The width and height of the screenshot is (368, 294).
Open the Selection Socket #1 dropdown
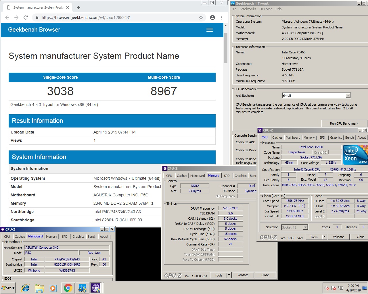(x=306, y=227)
